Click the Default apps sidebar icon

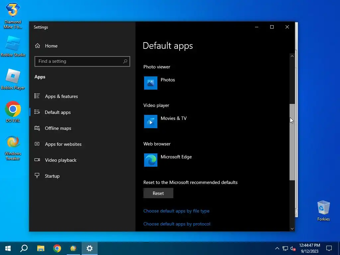click(37, 112)
